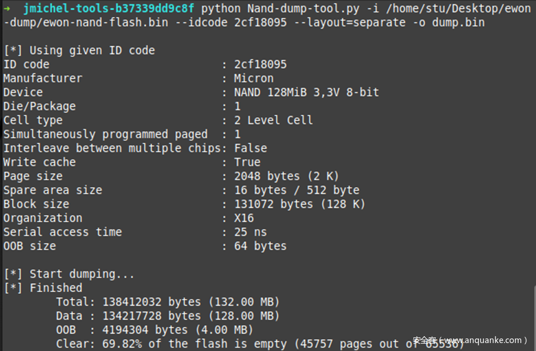This screenshot has height=351, width=536.
Task: Click the Write cache value True
Action: pyautogui.click(x=247, y=162)
